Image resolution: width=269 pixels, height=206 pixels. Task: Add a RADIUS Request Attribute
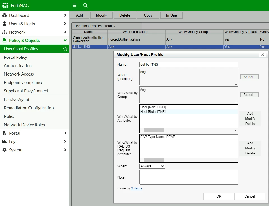point(250,143)
